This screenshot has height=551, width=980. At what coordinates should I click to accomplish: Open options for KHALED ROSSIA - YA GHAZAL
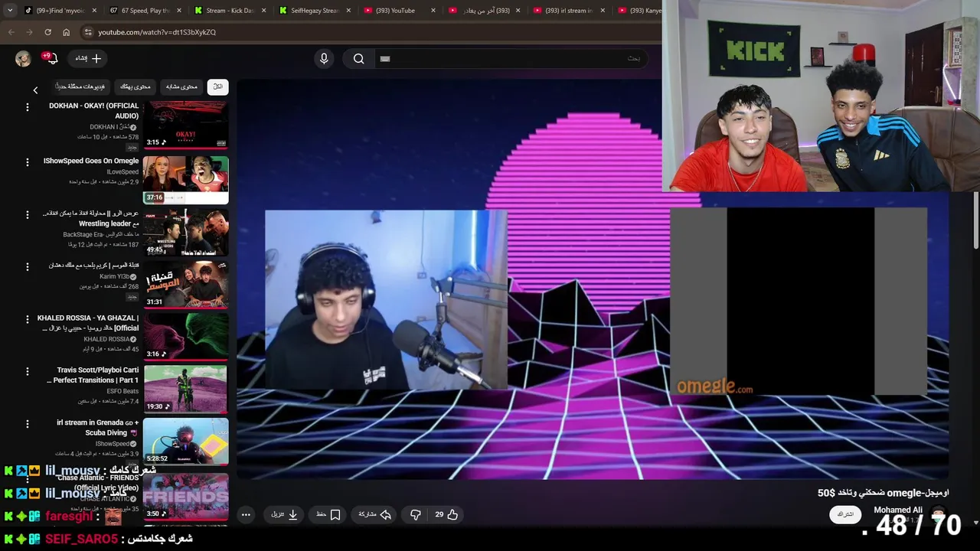[x=28, y=319]
